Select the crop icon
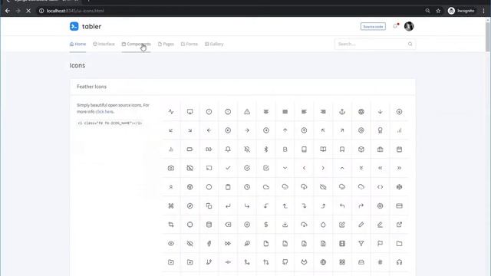491x276 pixels. click(171, 225)
